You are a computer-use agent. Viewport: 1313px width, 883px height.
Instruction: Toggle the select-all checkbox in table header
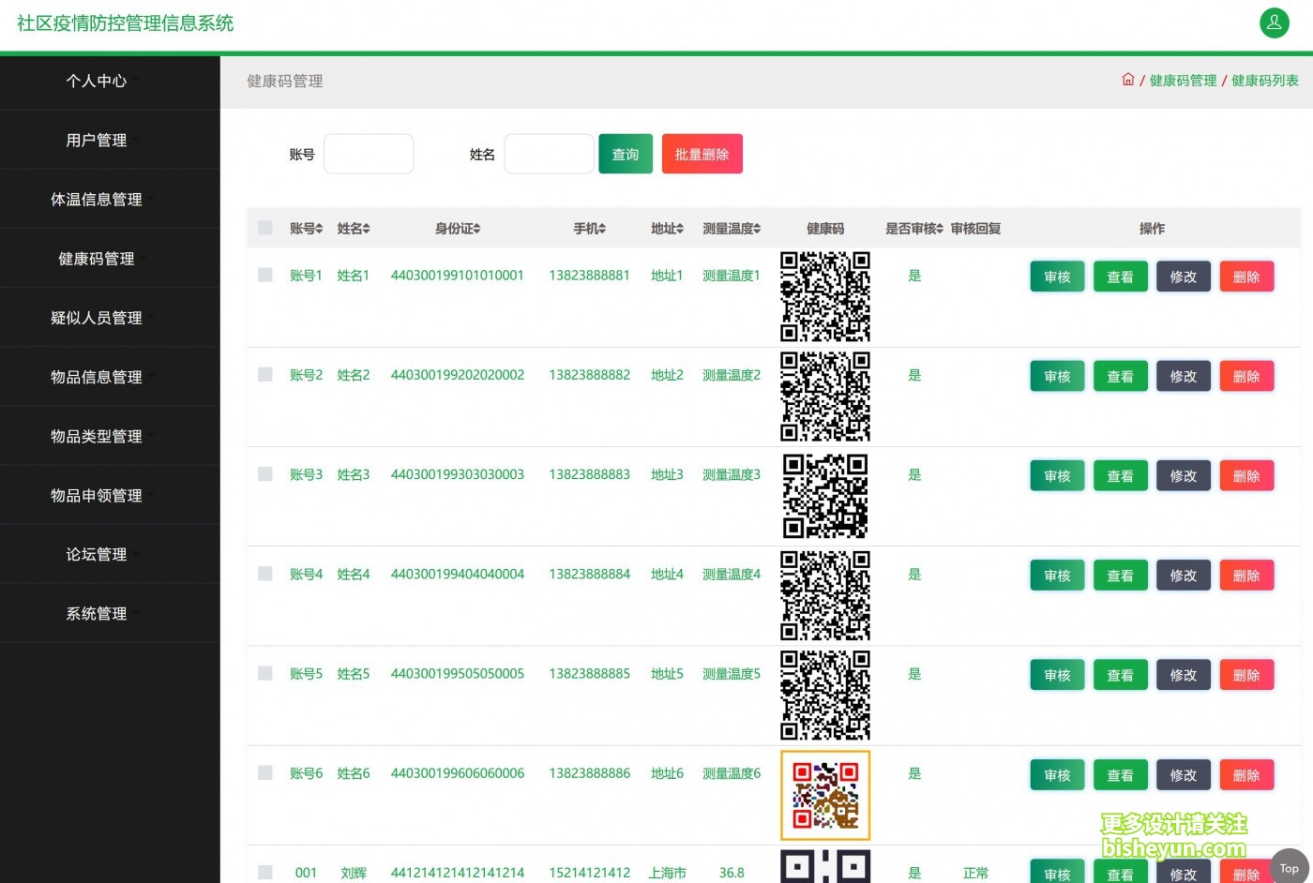coord(265,228)
